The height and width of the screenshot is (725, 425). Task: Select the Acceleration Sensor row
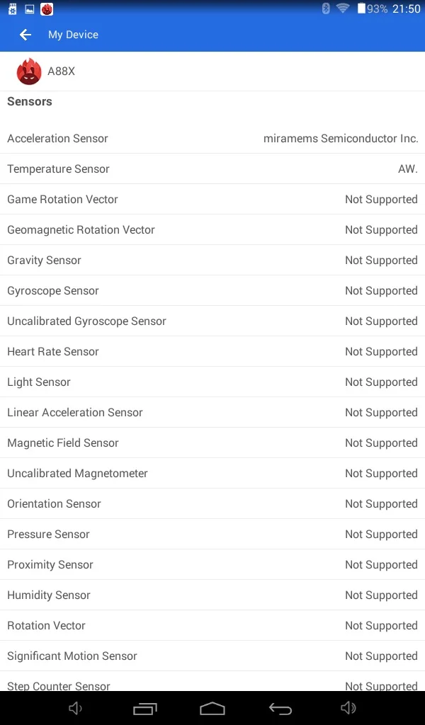(212, 138)
